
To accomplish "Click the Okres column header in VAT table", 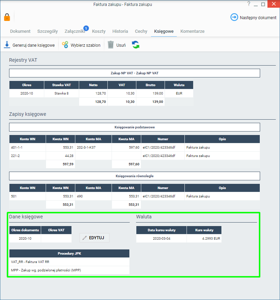I will click(x=27, y=85).
